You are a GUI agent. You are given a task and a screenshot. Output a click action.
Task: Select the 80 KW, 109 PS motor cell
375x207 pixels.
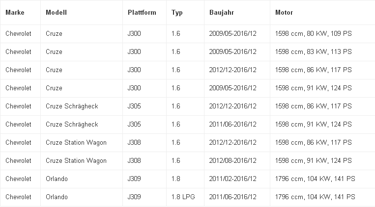(x=313, y=34)
